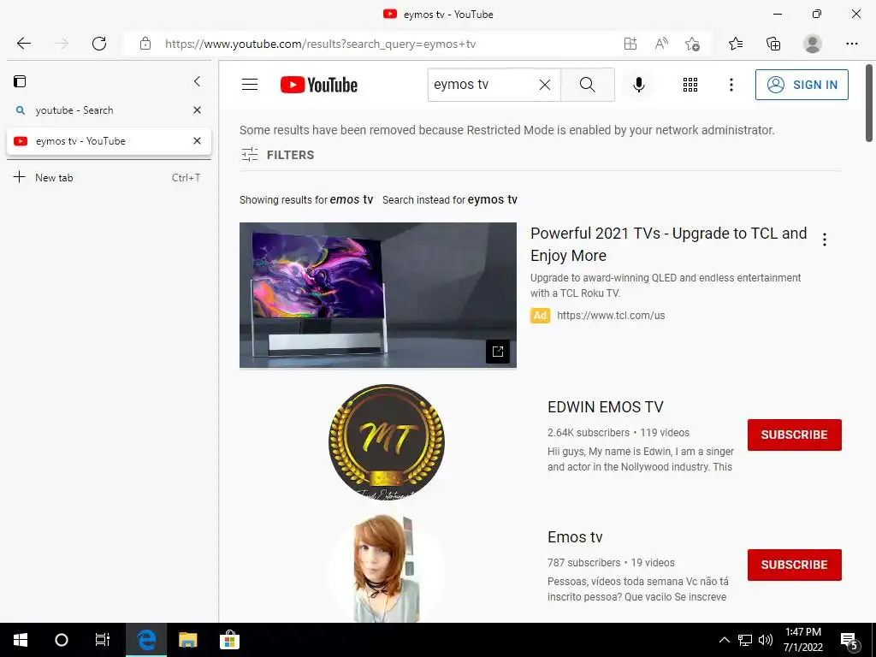Open the YouTube apps grid
The width and height of the screenshot is (876, 657).
pos(690,85)
